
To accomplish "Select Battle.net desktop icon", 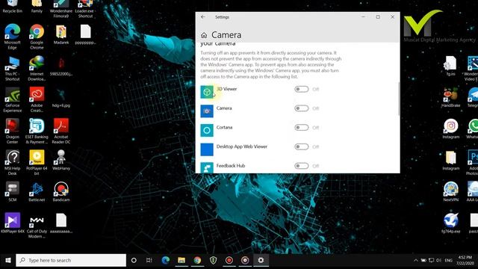I will pos(37,192).
